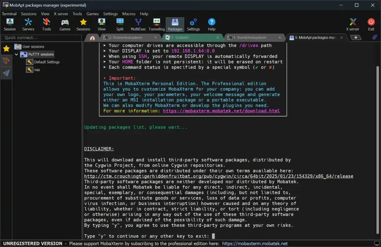Open the Settings menu
Viewport: 381px width, 247px height.
pos(111,14)
